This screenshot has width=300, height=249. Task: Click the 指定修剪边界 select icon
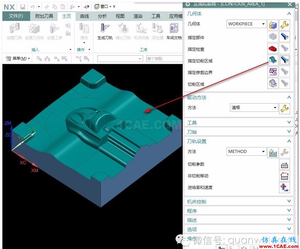pyautogui.click(x=273, y=72)
